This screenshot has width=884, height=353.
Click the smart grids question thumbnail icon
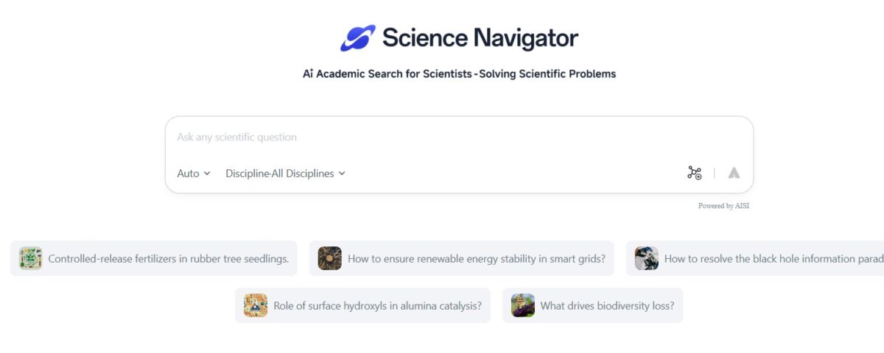[x=330, y=258]
